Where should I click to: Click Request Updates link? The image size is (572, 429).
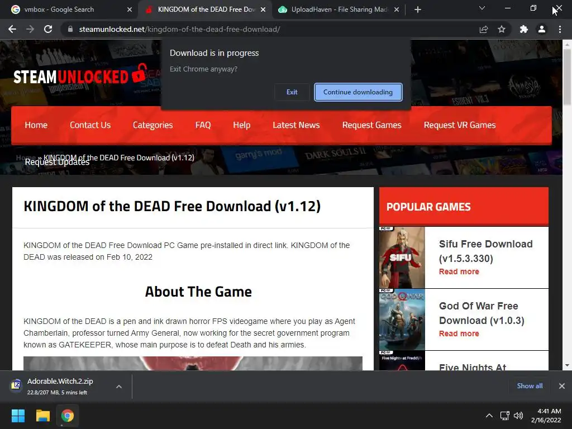pos(57,163)
